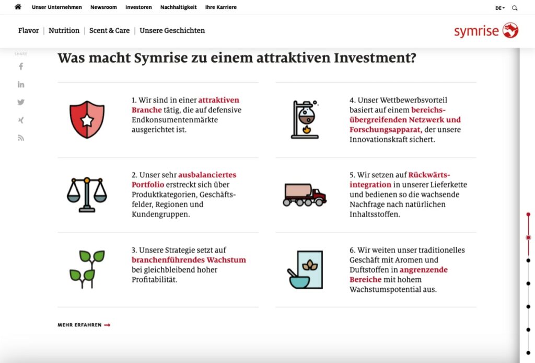535x363 pixels.
Task: Jump to the third black section dot
Action: pos(528,307)
